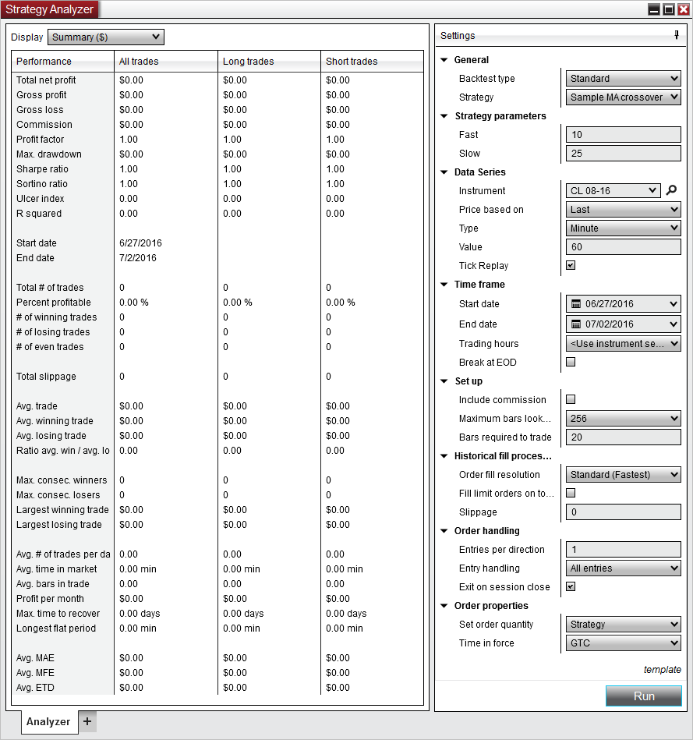Click the Data Series Value field
Image resolution: width=693 pixels, height=740 pixels.
pyautogui.click(x=623, y=247)
